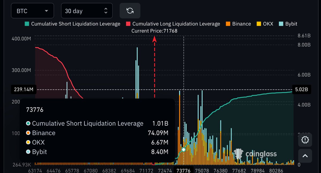
Task: Open the BTC coin dropdown
Action: click(32, 11)
